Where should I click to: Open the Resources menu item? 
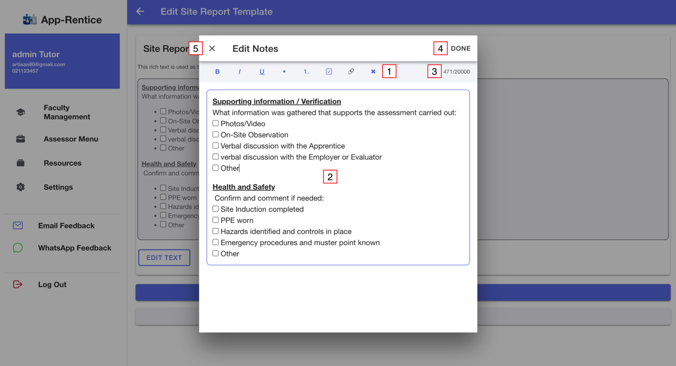coord(63,163)
